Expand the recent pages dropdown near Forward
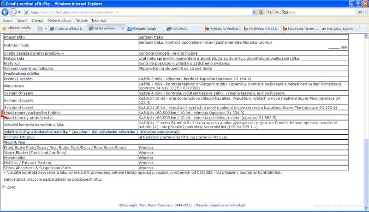Image resolution: width=369 pixels, height=212 pixels. pos(20,12)
